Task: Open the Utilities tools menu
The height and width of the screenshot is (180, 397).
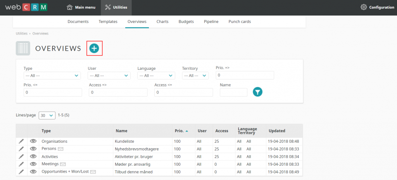Action: [116, 7]
